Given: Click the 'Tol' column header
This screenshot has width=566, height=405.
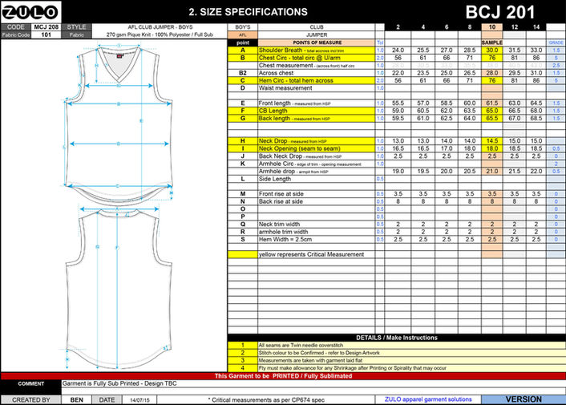Looking at the screenshot, I should 380,43.
